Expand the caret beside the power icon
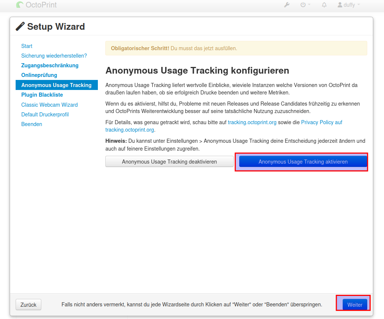The image size is (384, 319). (309, 5)
